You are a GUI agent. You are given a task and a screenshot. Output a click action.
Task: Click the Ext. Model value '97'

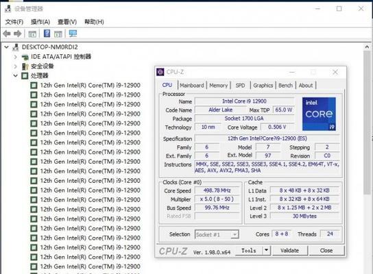(x=268, y=155)
